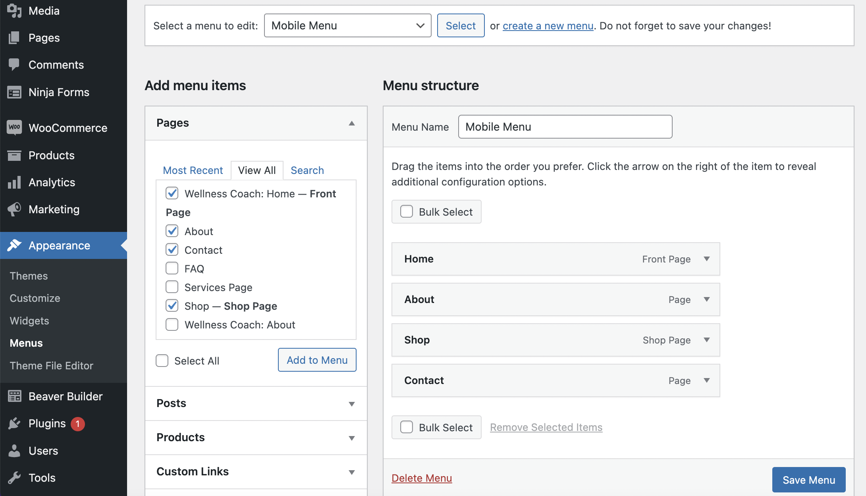Tick the Select All checkbox
Viewport: 866px width, 496px height.
coord(162,361)
